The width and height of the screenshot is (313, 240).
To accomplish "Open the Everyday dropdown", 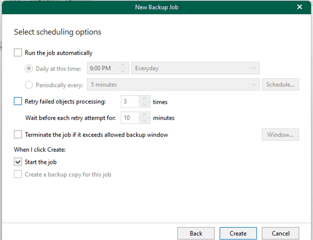I will (195, 68).
